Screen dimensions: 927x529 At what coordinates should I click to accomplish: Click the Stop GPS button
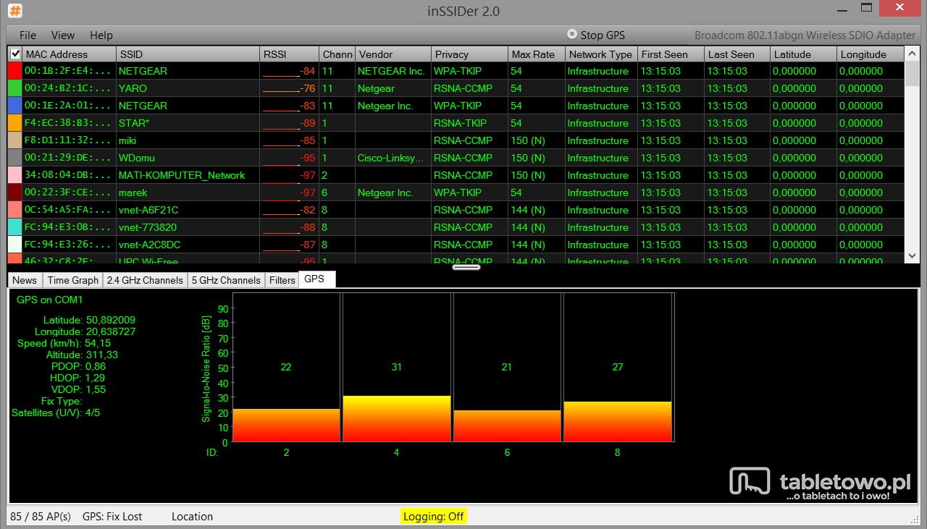[596, 35]
